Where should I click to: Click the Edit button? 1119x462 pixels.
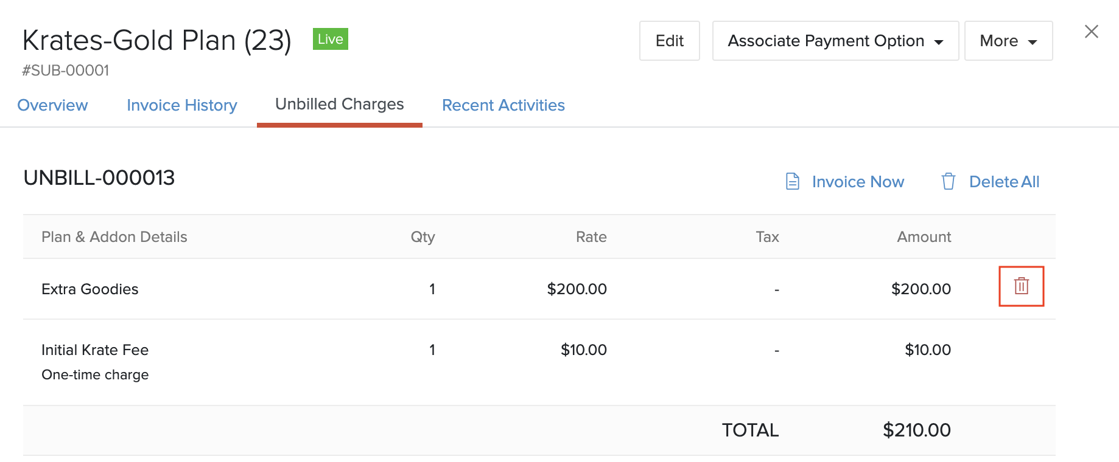(x=669, y=41)
